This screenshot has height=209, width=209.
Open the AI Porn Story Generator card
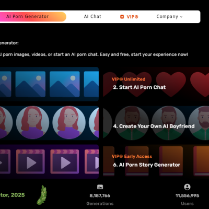pyautogui.click(x=156, y=161)
